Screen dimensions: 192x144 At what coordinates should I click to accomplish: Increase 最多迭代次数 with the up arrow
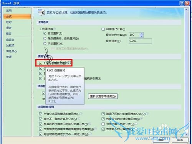click(141, 34)
